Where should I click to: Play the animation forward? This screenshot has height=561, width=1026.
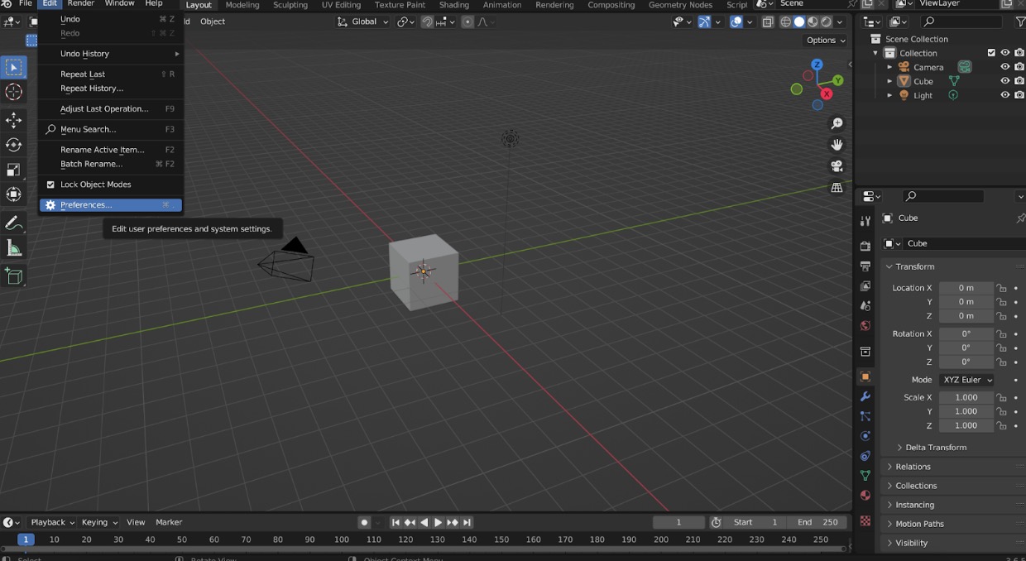439,522
